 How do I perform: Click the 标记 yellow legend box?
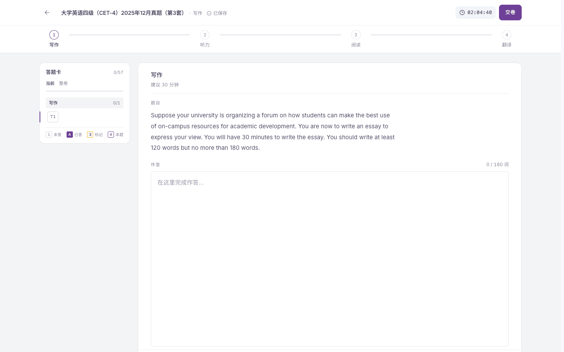pyautogui.click(x=90, y=135)
